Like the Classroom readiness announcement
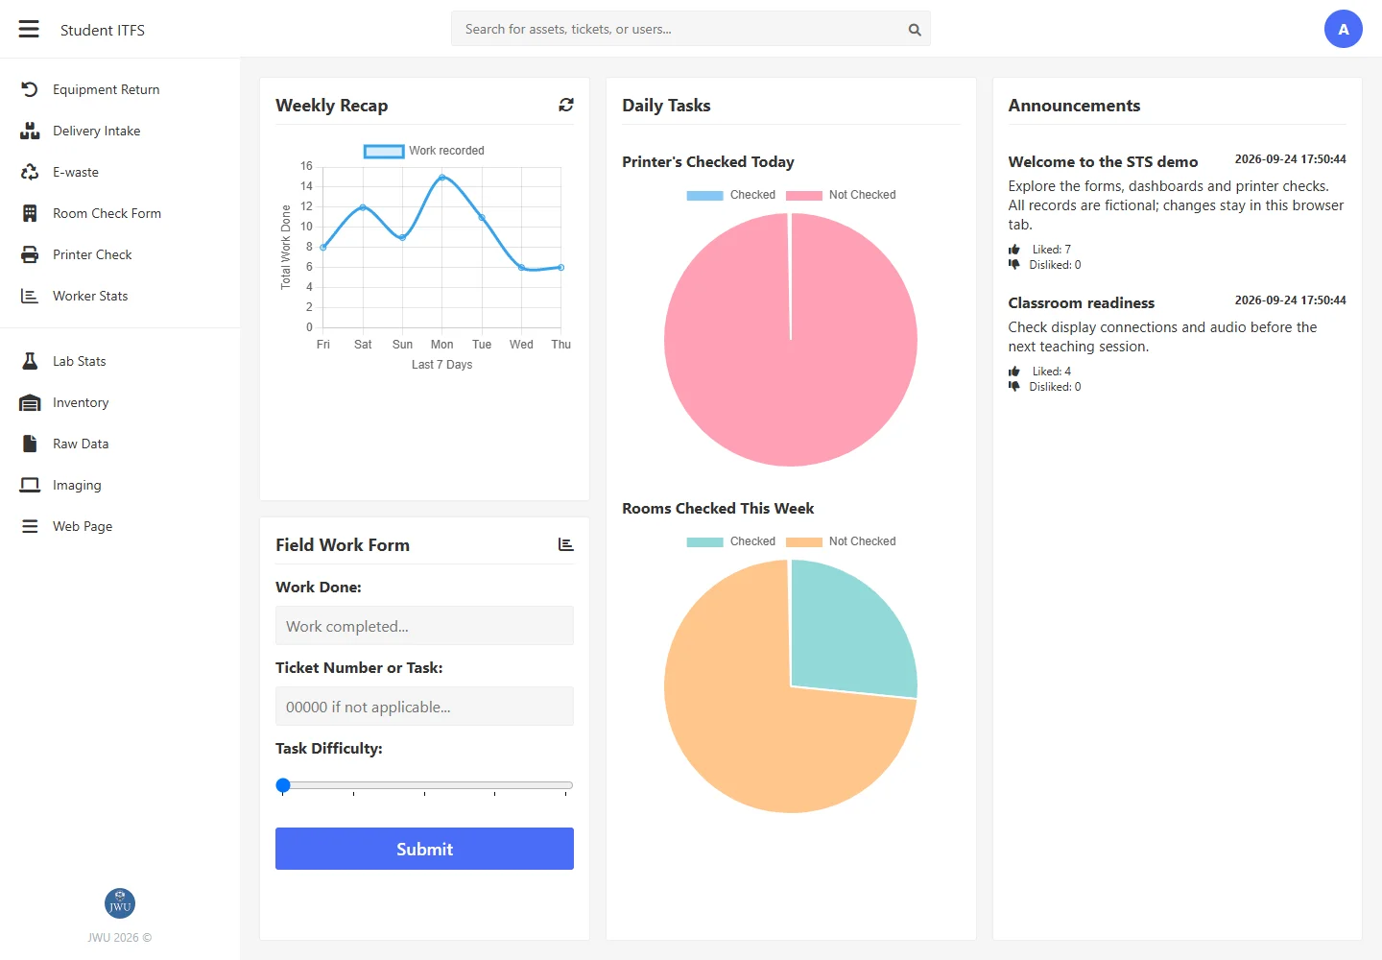Image resolution: width=1382 pixels, height=960 pixels. tap(1014, 372)
